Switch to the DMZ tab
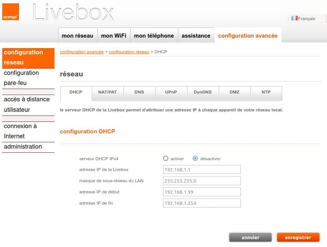Image resolution: width=327 pixels, height=247 pixels. 234,92
